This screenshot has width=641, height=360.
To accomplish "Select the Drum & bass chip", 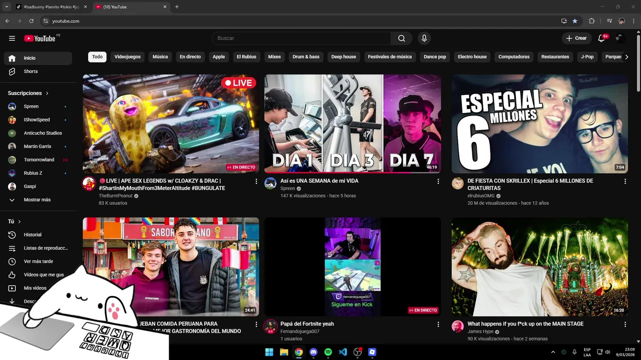I will [306, 57].
